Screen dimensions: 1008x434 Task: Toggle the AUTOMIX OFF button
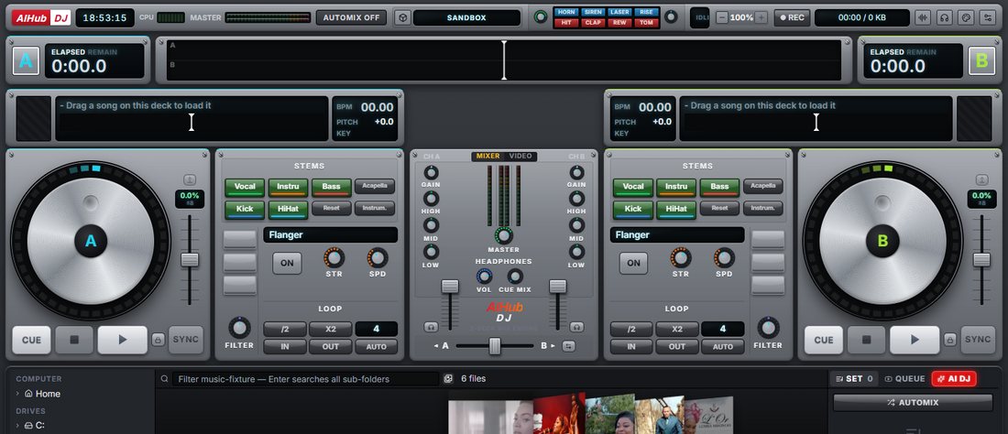click(351, 17)
